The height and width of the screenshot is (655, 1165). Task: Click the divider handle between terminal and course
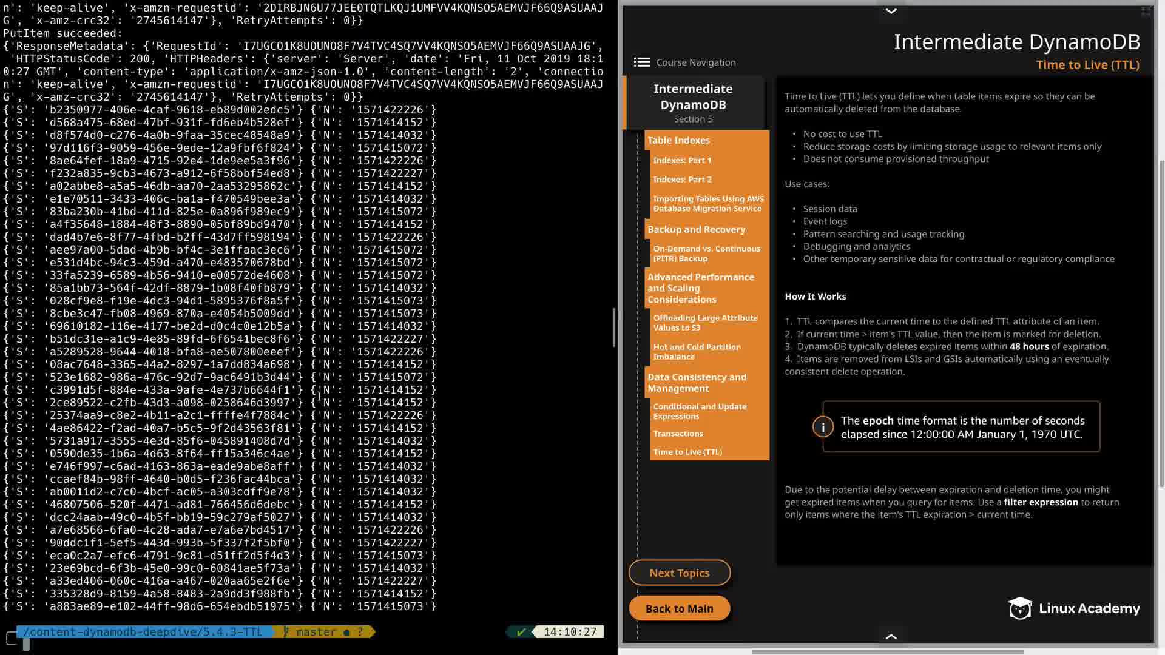[614, 327]
